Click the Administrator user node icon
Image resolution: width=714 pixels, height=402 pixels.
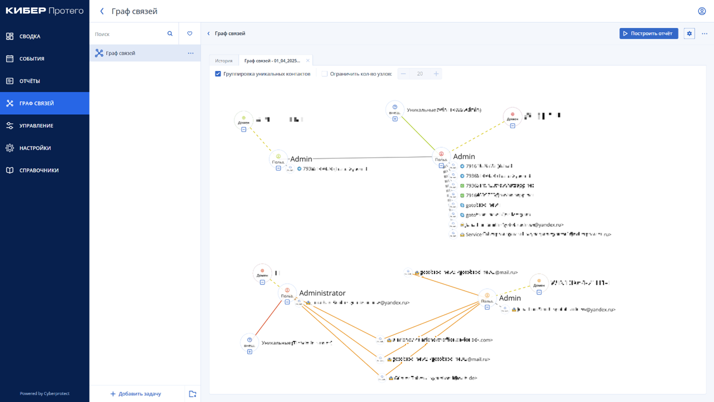(287, 291)
